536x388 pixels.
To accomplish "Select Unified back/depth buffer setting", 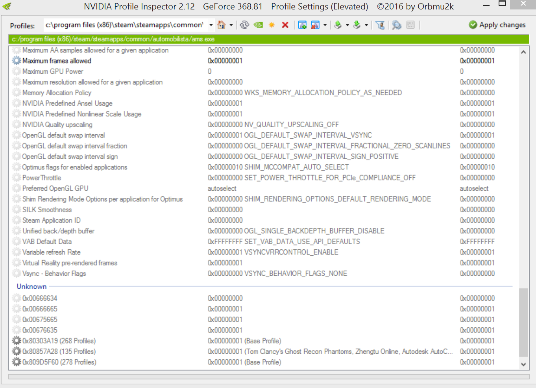I will pyautogui.click(x=263, y=231).
